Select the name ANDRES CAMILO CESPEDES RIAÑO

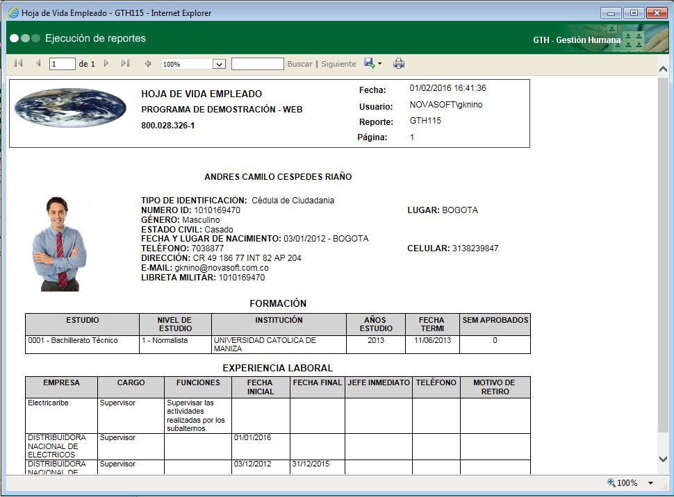point(278,176)
